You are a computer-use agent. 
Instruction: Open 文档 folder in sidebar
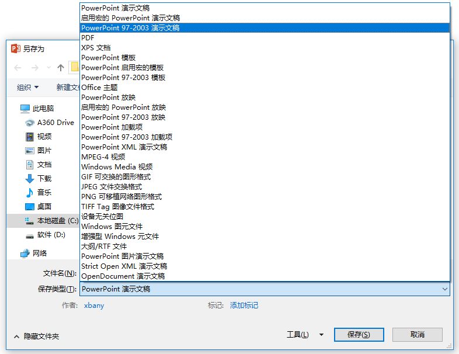pos(39,165)
